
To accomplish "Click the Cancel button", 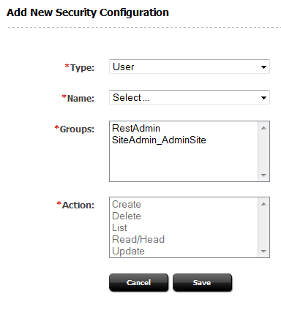I will tap(138, 282).
